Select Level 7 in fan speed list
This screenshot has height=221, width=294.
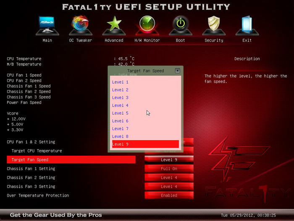[x=145, y=129]
